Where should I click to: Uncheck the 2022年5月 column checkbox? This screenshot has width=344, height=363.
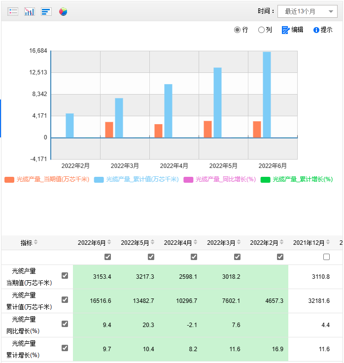[151, 257]
